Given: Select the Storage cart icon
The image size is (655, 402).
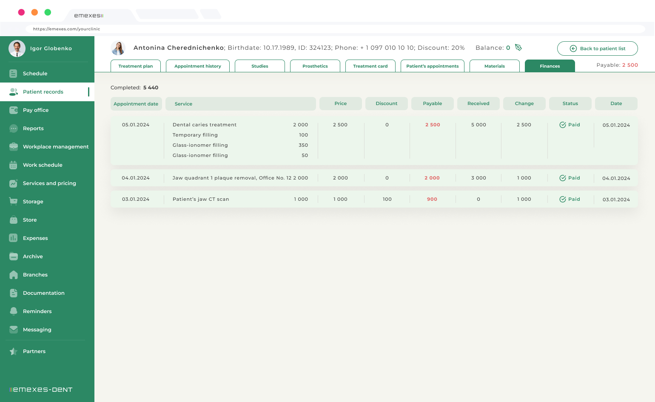Looking at the screenshot, I should [x=14, y=202].
